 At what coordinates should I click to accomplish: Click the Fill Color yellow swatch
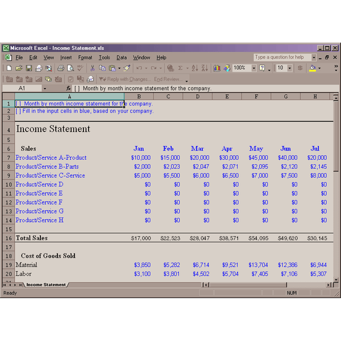(x=312, y=68)
